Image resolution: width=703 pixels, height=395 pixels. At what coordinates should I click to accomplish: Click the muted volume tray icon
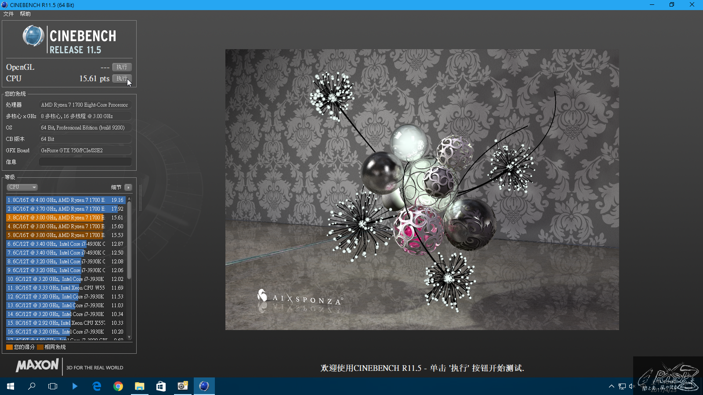click(x=632, y=386)
